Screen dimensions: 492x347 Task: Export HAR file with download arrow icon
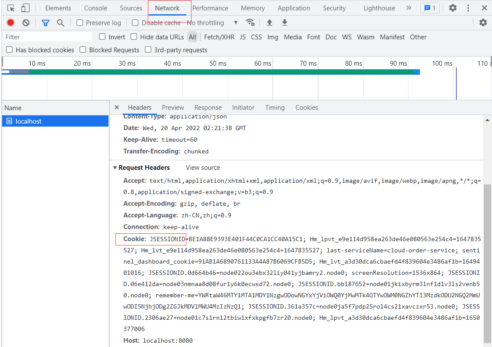tap(284, 22)
